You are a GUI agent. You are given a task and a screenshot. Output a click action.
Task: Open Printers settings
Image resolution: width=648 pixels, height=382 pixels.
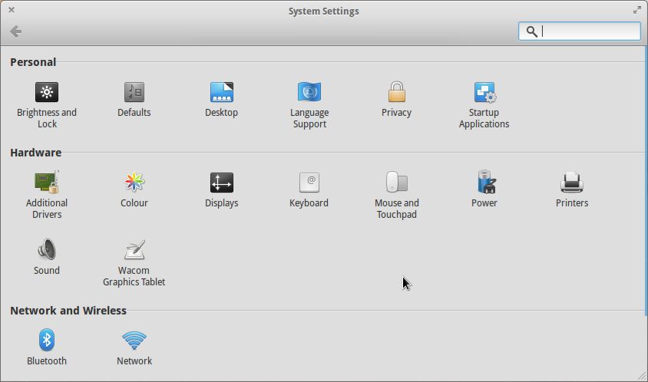pos(572,183)
